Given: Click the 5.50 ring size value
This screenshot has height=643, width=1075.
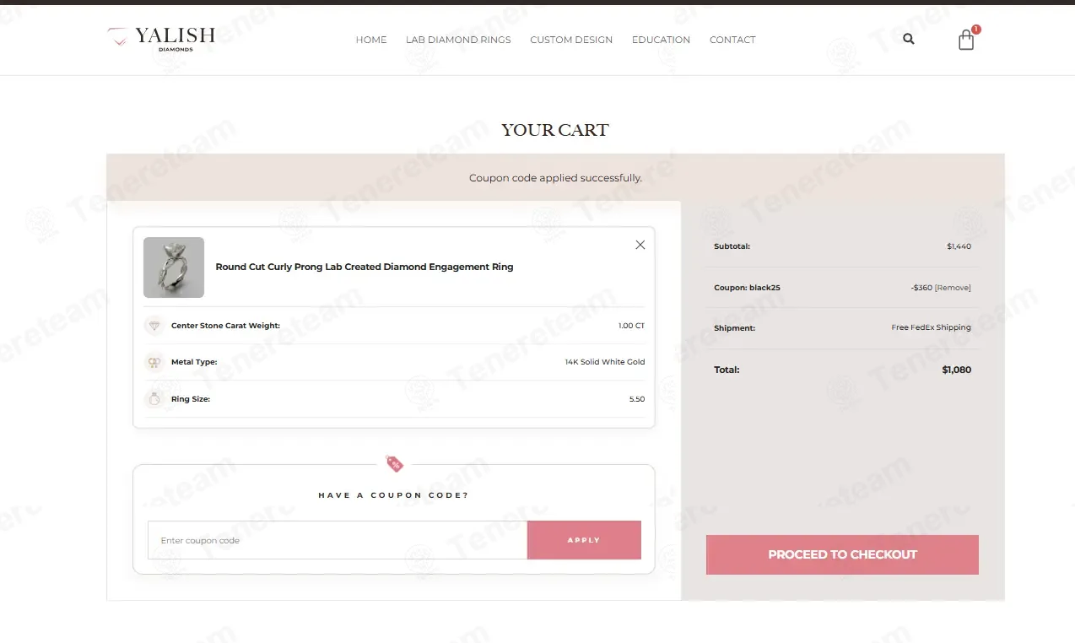Looking at the screenshot, I should tap(637, 399).
